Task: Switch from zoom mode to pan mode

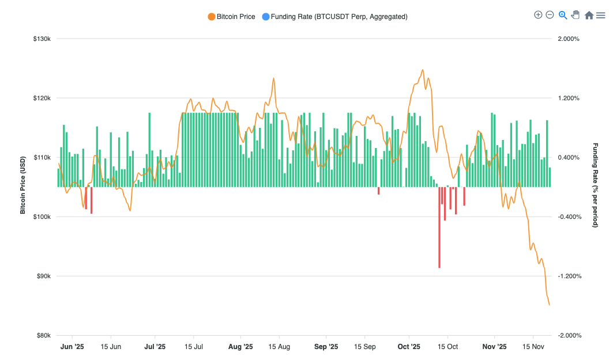Action: pyautogui.click(x=576, y=14)
